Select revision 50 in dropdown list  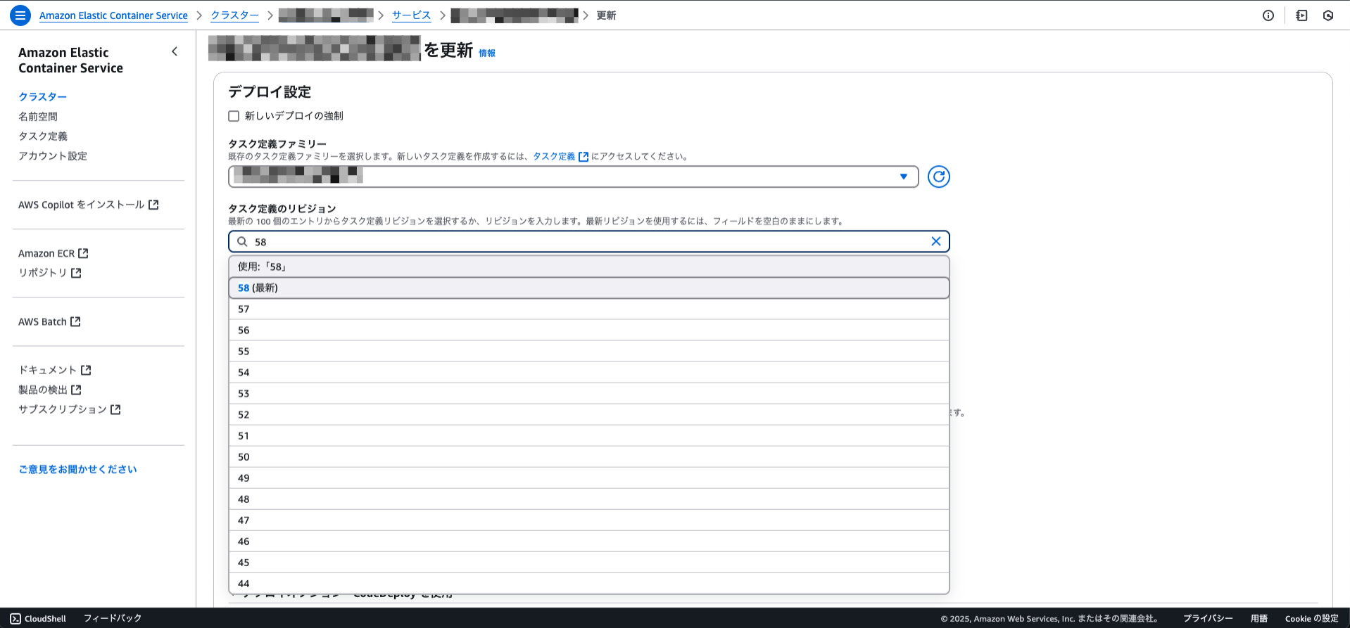click(x=589, y=456)
